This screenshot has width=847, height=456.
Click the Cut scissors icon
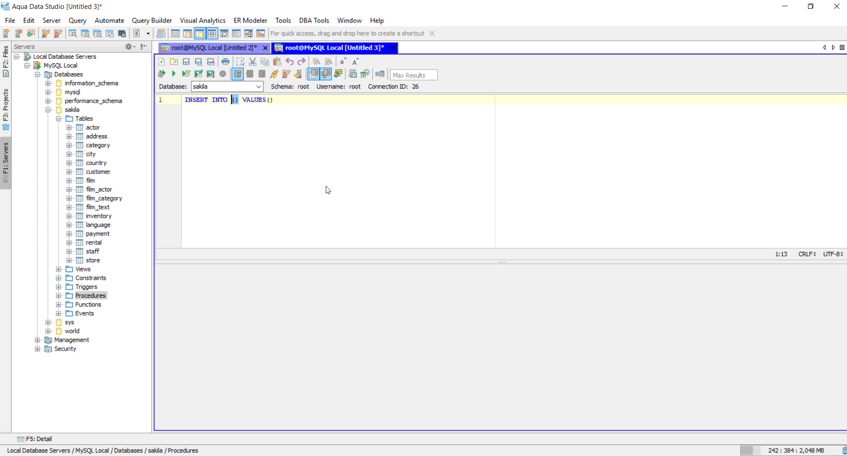point(253,62)
